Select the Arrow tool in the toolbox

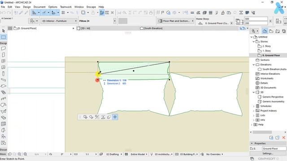click(4, 31)
